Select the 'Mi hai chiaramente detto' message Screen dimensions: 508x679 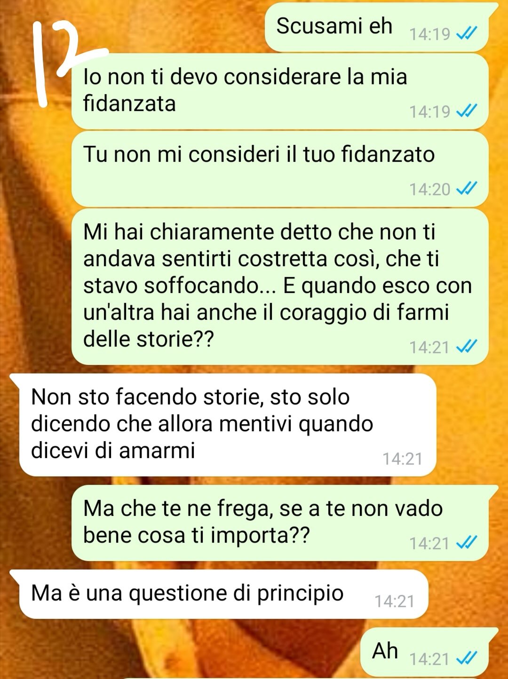pyautogui.click(x=280, y=287)
